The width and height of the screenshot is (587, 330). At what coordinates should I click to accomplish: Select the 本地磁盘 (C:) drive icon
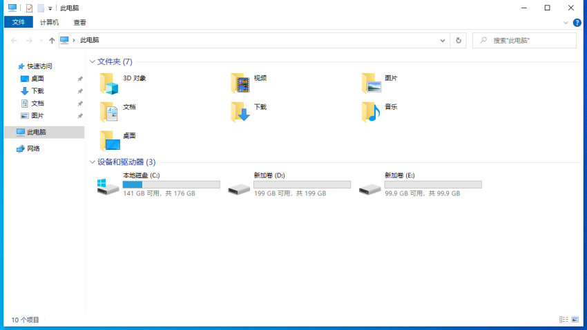[108, 186]
